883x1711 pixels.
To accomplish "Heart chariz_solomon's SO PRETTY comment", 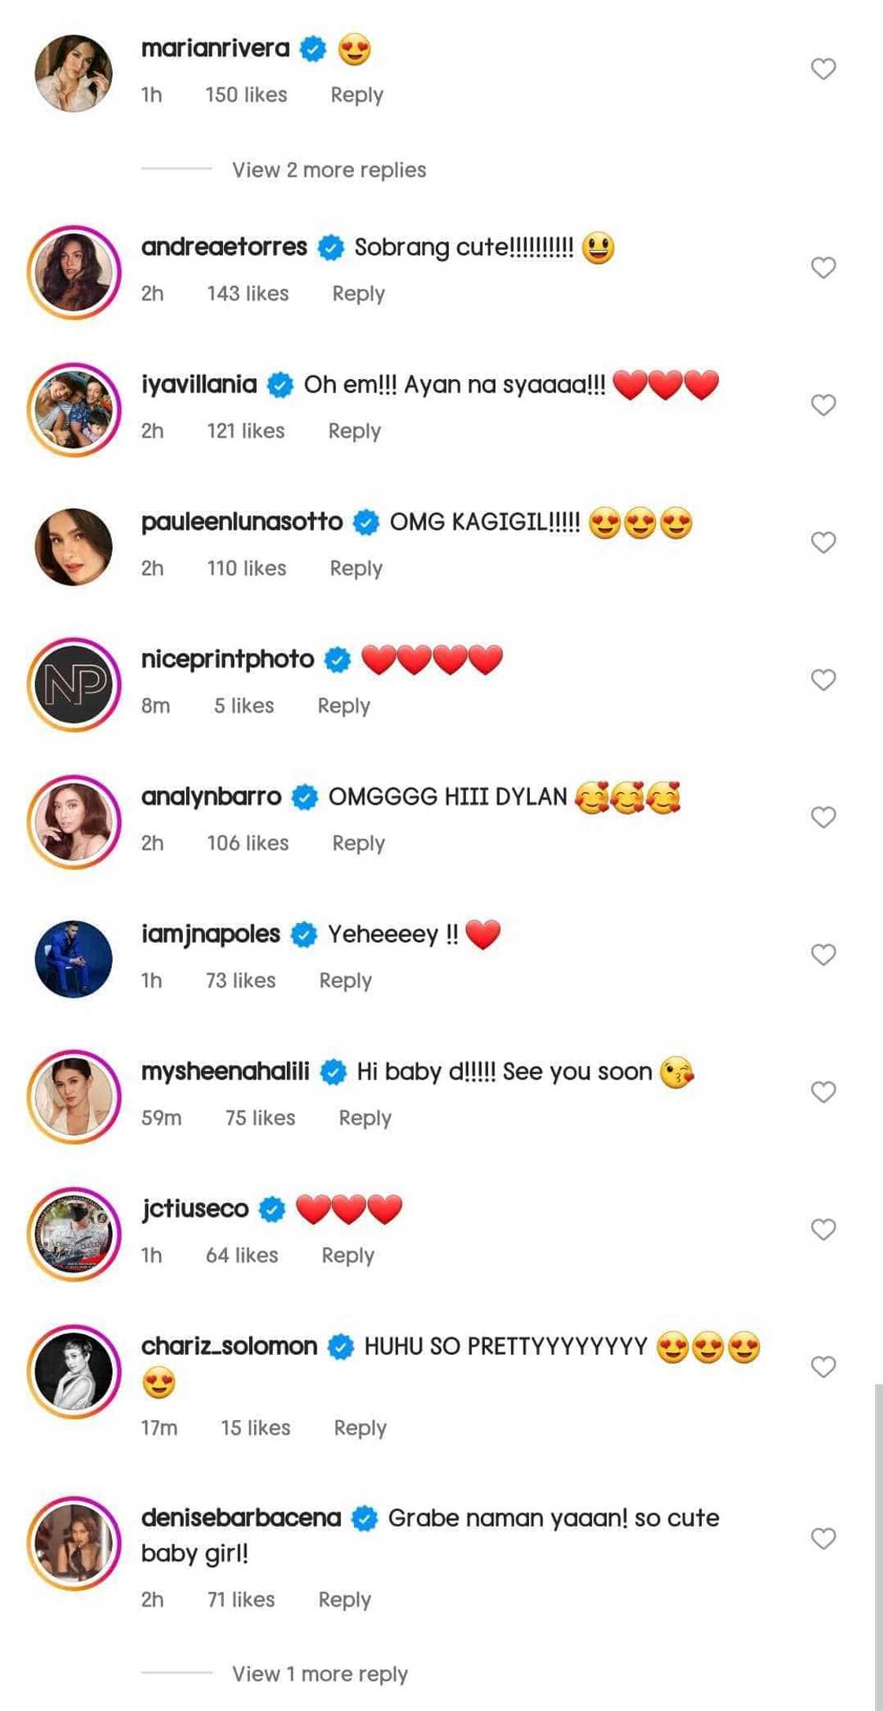I will coord(823,1367).
